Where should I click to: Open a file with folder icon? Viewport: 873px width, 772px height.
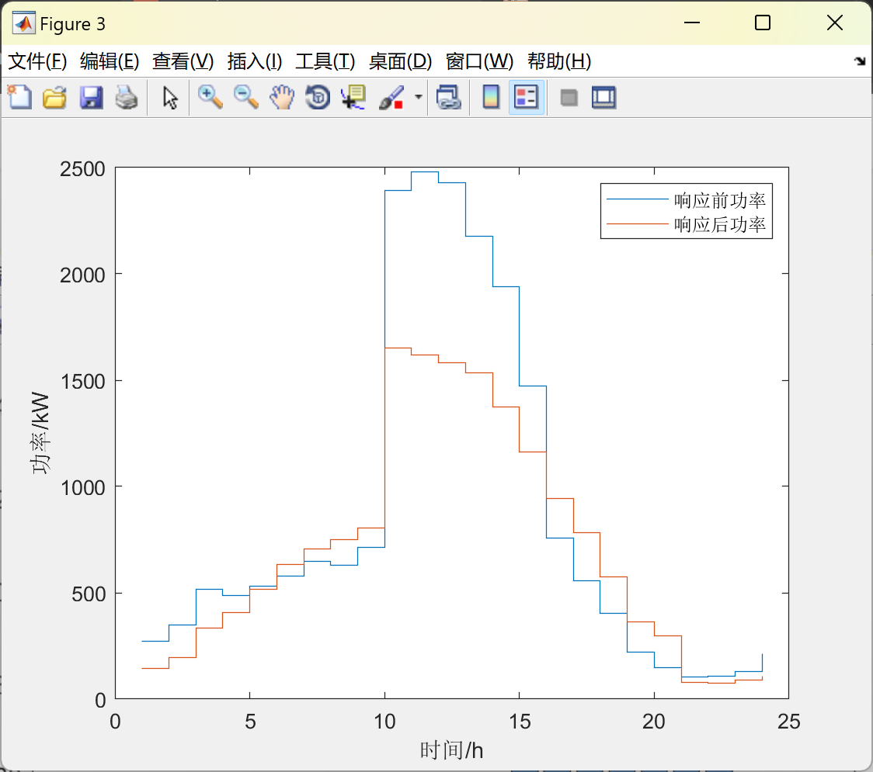(x=54, y=97)
